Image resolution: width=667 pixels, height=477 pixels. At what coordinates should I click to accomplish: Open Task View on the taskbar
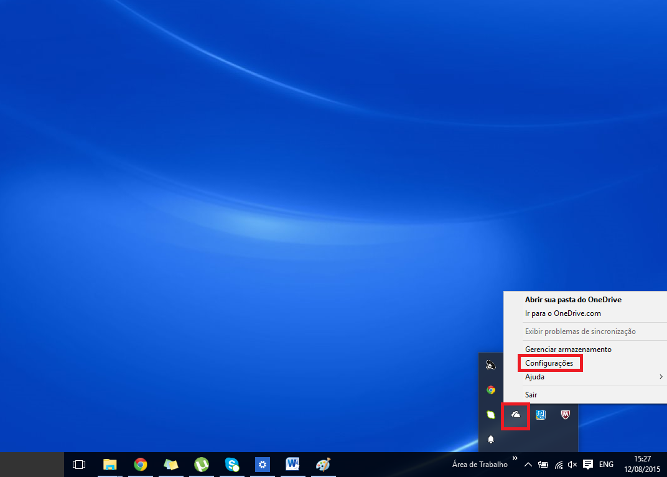[79, 464]
